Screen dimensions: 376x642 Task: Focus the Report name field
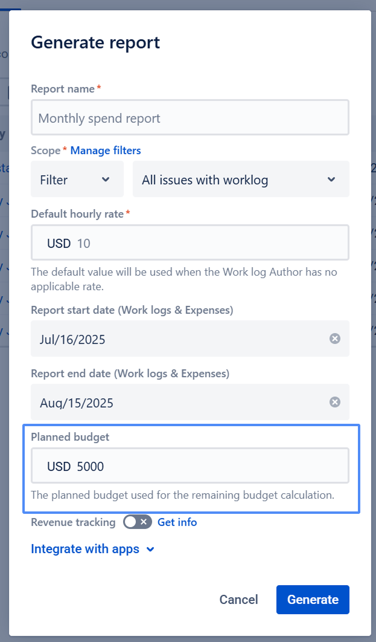point(190,118)
